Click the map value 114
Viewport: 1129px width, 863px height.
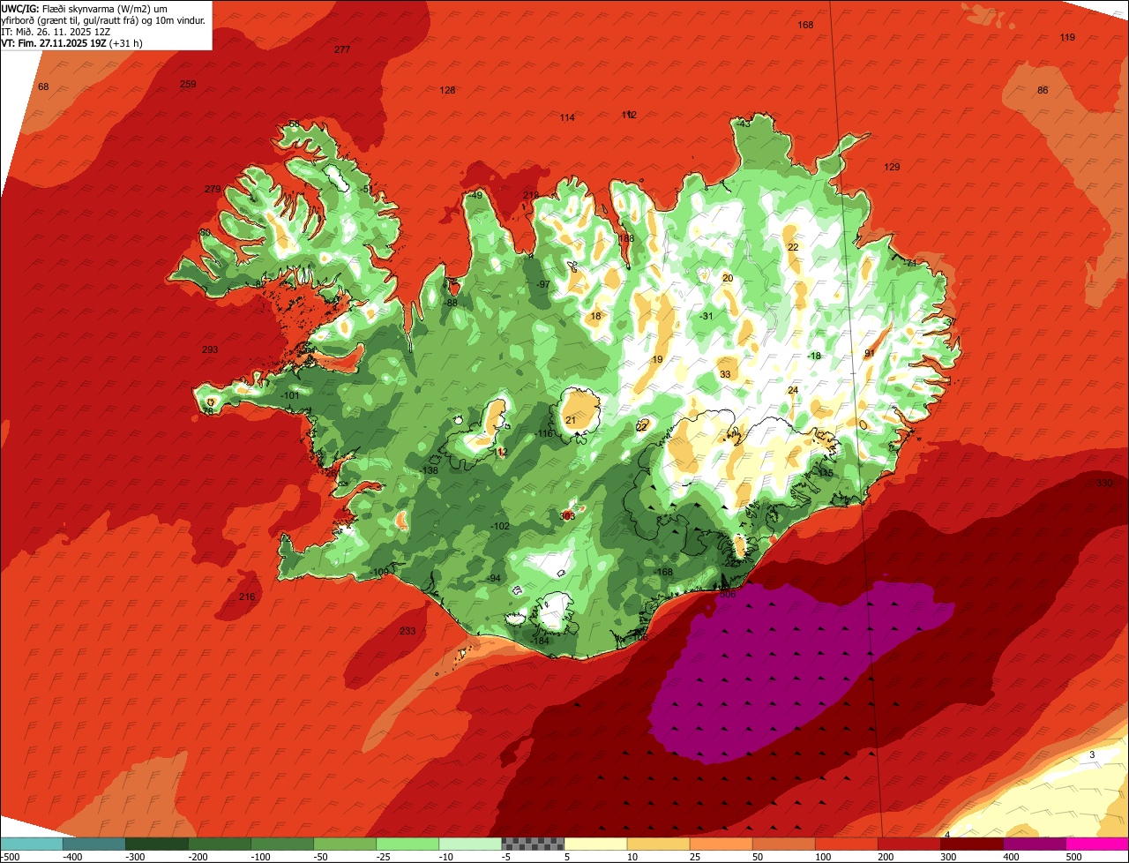[x=567, y=117]
